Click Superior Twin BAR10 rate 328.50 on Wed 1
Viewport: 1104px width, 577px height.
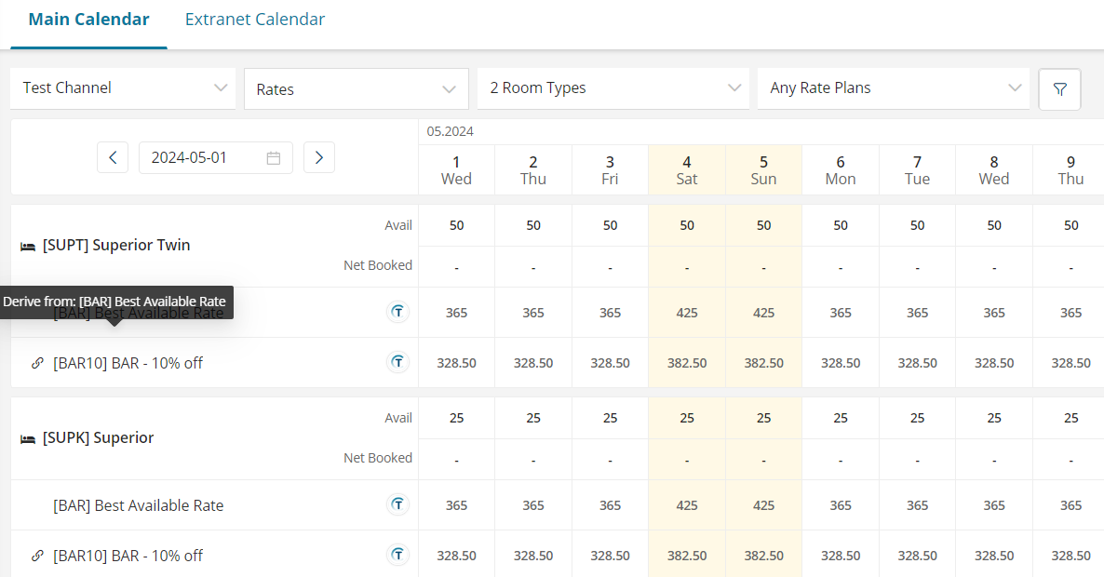(x=456, y=363)
